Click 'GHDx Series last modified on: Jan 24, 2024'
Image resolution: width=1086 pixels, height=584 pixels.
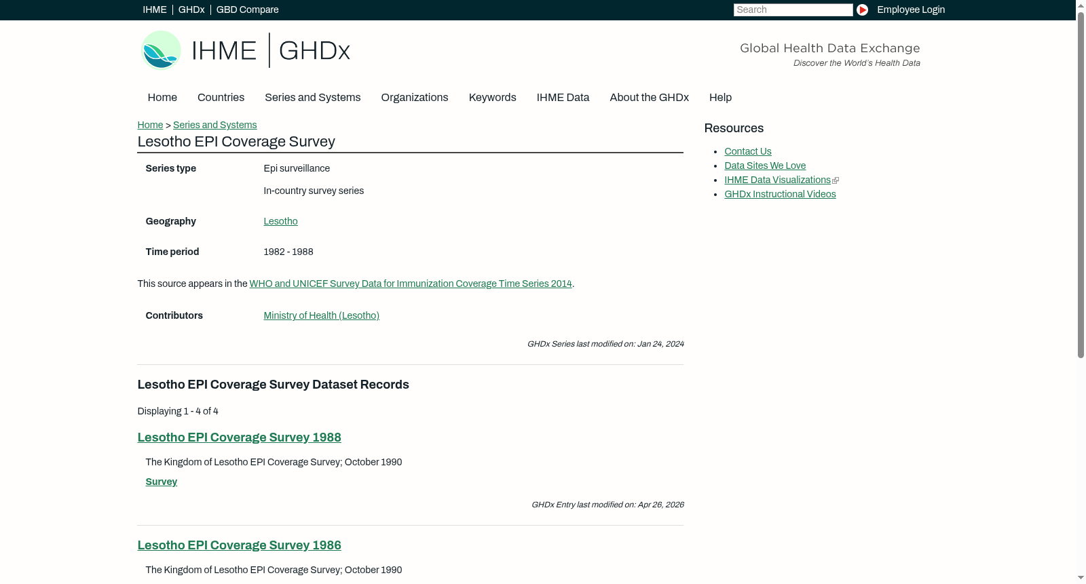tap(605, 344)
